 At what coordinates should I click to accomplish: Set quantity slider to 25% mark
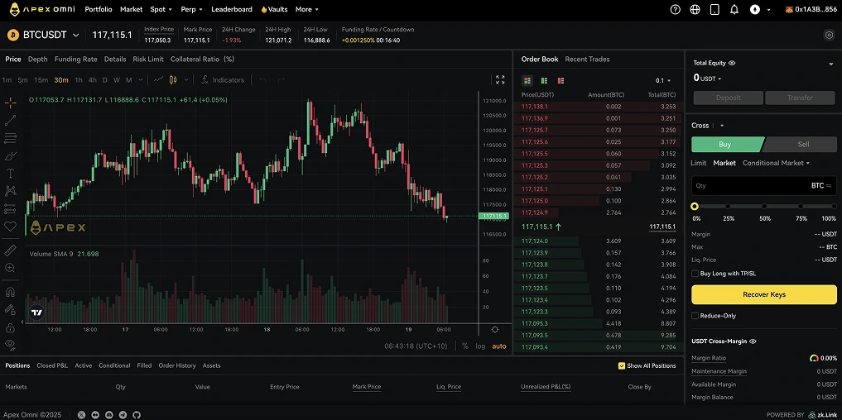coord(728,207)
